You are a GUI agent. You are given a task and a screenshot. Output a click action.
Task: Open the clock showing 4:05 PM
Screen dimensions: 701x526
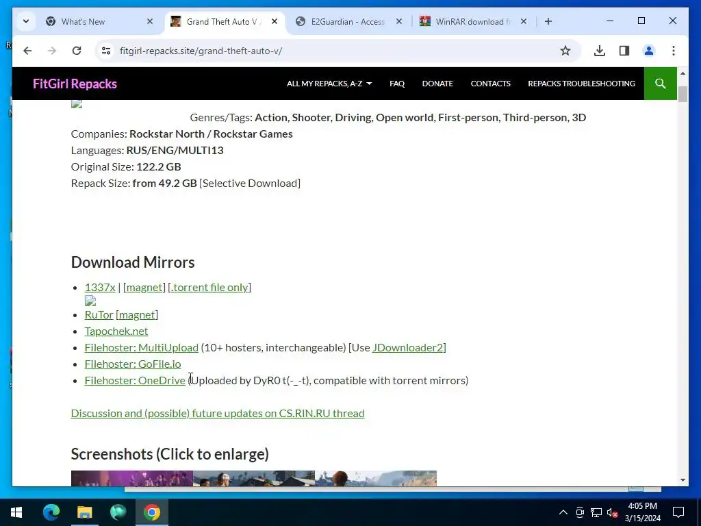click(642, 512)
